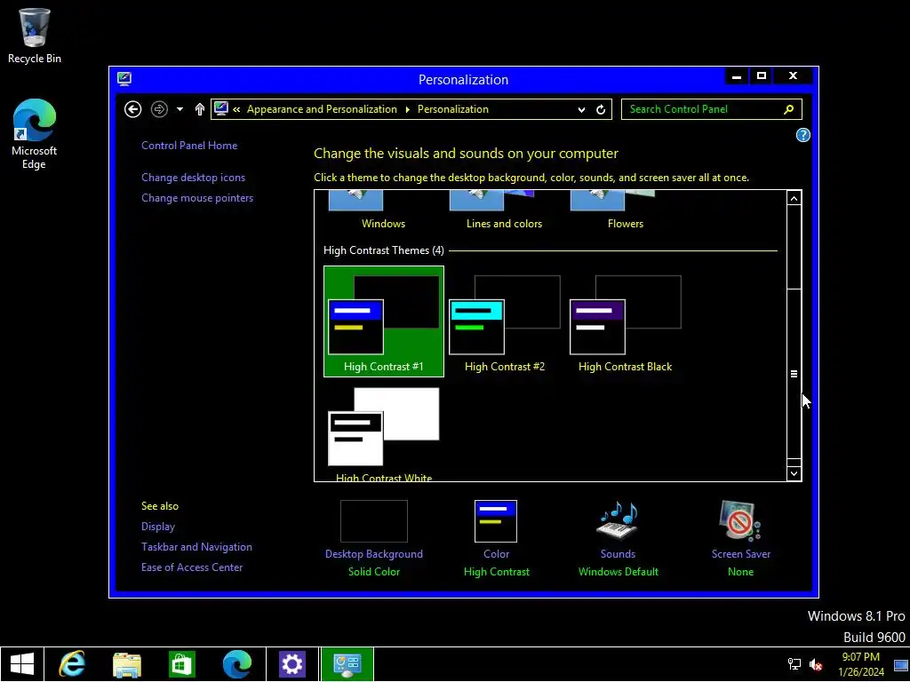Open PC settings gear taskbar icon
The image size is (910, 682).
tap(291, 664)
